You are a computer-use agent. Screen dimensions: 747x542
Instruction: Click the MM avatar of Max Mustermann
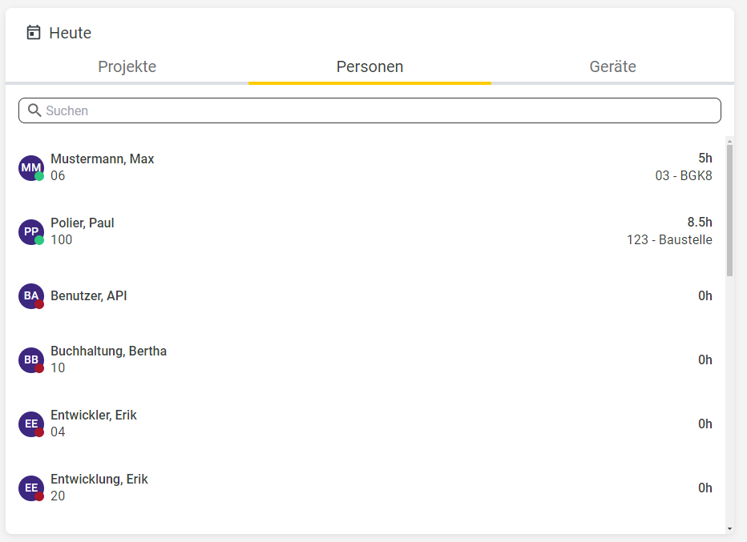tap(31, 167)
